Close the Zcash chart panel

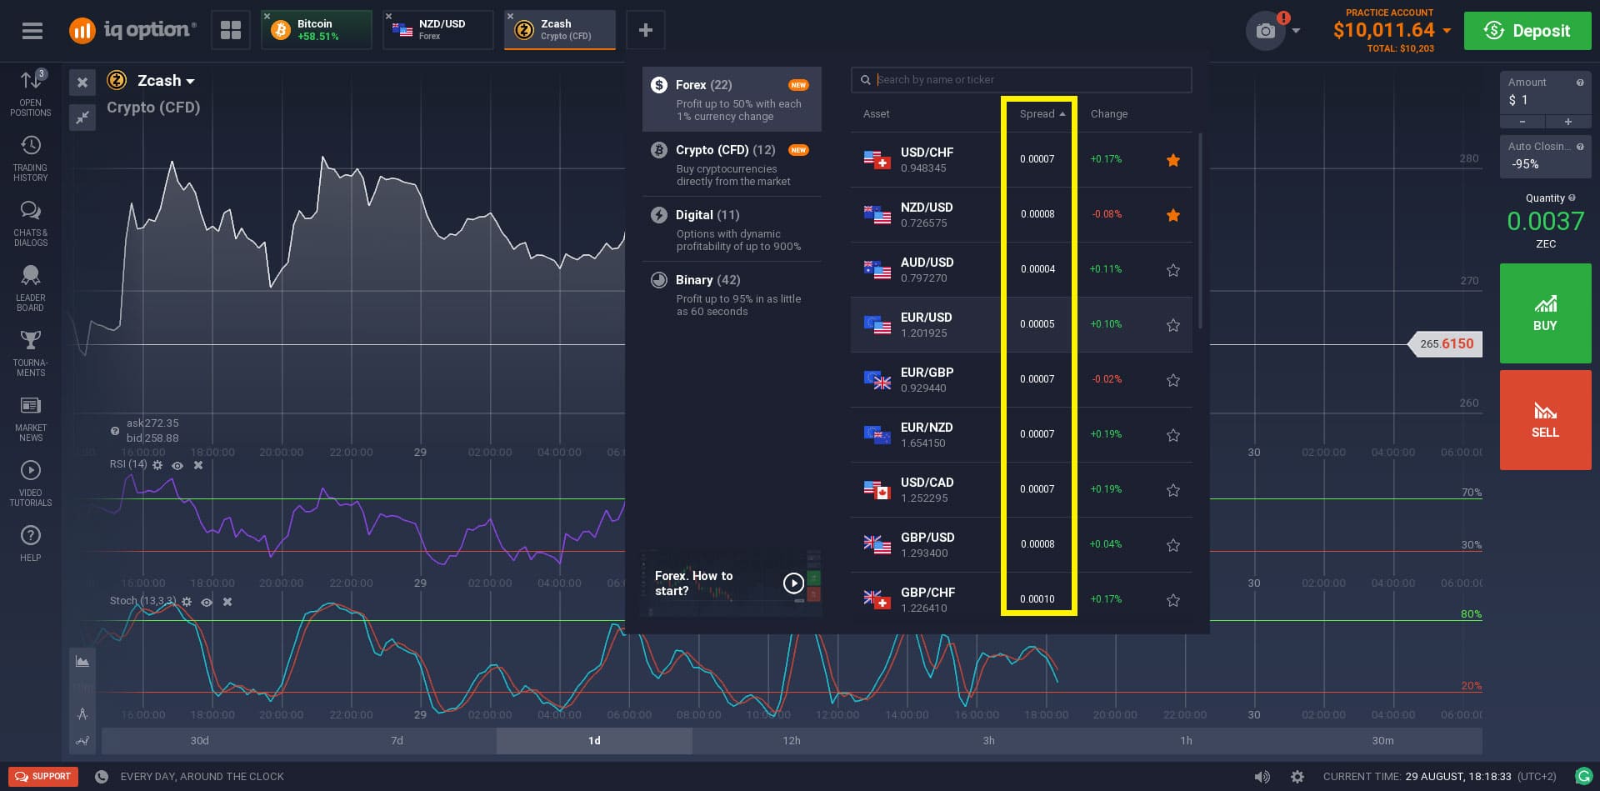point(82,82)
